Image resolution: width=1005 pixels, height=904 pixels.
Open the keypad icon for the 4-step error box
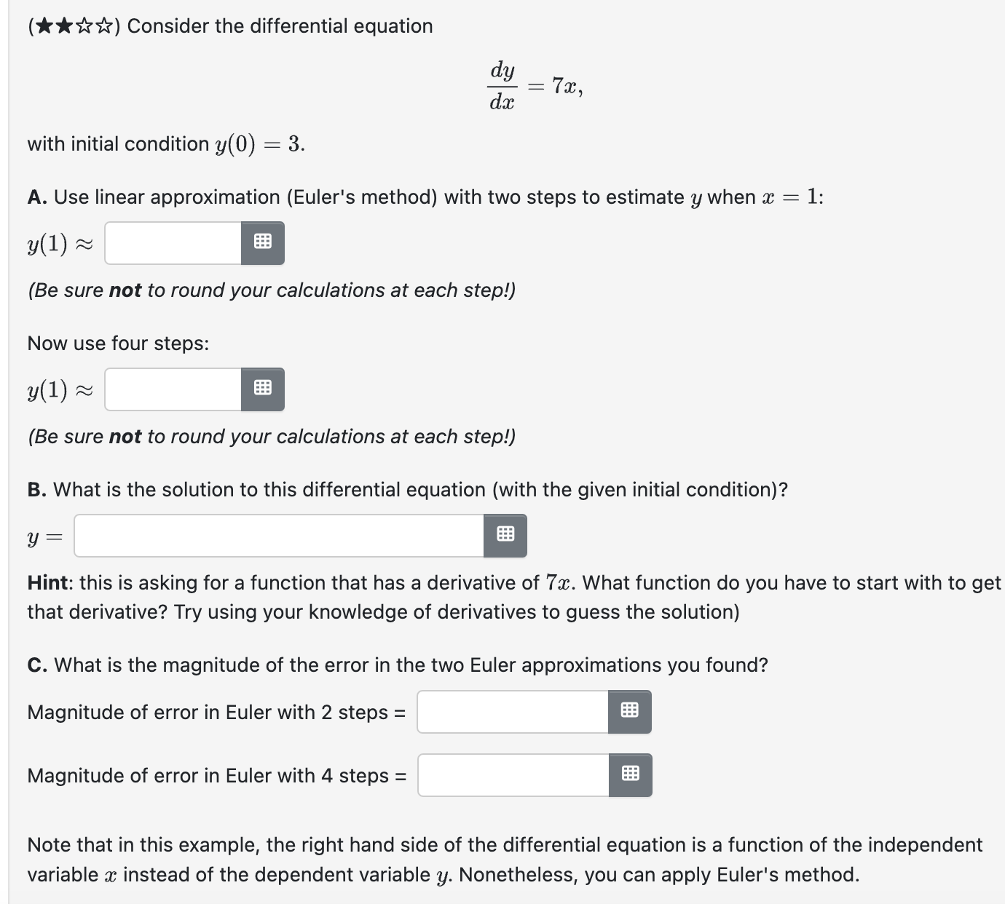pos(631,775)
